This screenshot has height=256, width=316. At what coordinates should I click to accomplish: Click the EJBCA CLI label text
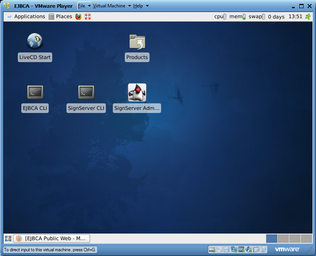pyautogui.click(x=35, y=109)
